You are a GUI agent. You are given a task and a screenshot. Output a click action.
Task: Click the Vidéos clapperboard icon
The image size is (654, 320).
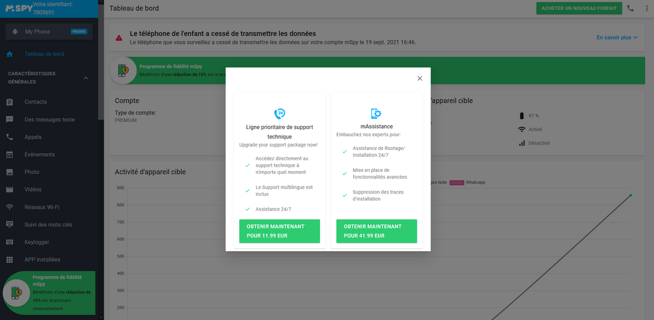point(9,189)
